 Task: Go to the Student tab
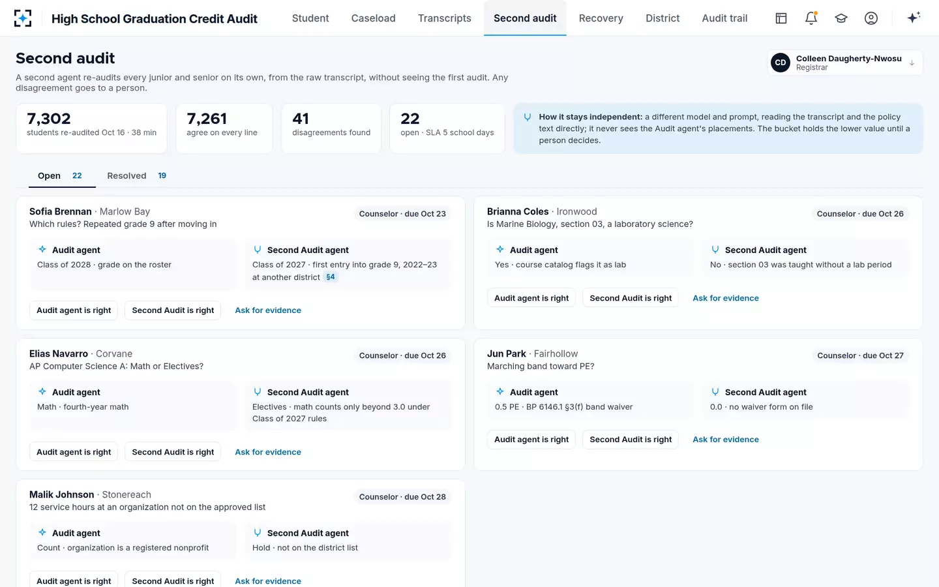pos(310,18)
